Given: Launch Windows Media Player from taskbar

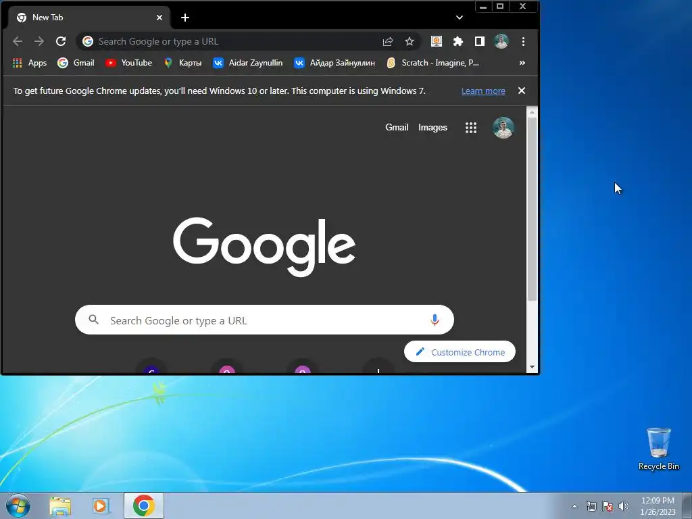Looking at the screenshot, I should tap(101, 506).
